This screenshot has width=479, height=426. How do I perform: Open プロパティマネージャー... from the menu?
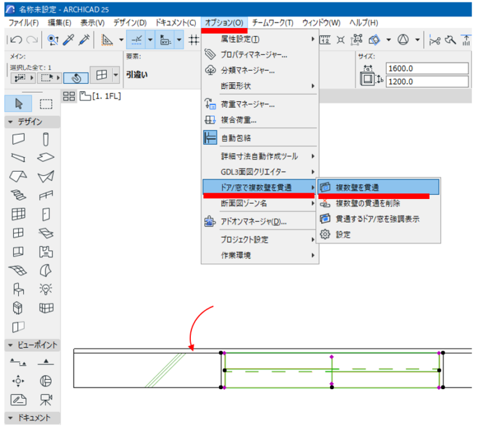[x=260, y=55]
